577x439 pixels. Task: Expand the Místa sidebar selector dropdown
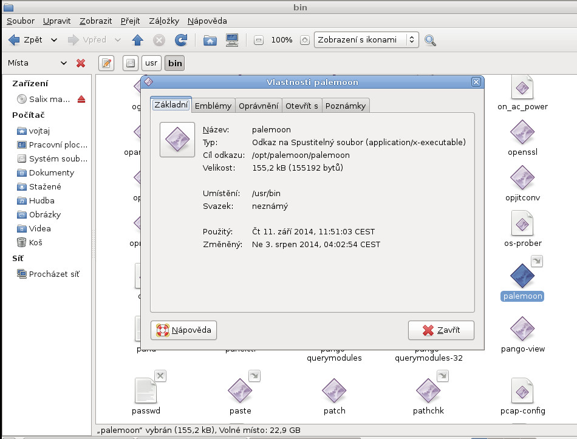coord(64,63)
